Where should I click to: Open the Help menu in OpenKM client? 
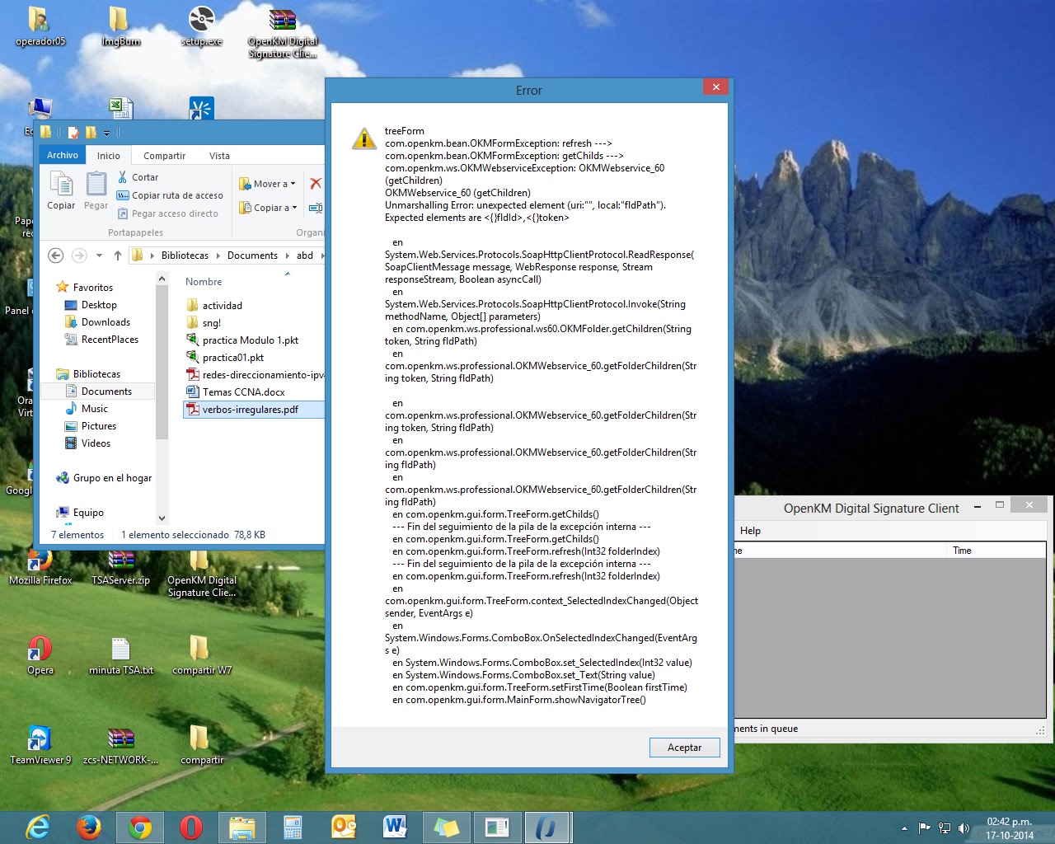point(750,531)
